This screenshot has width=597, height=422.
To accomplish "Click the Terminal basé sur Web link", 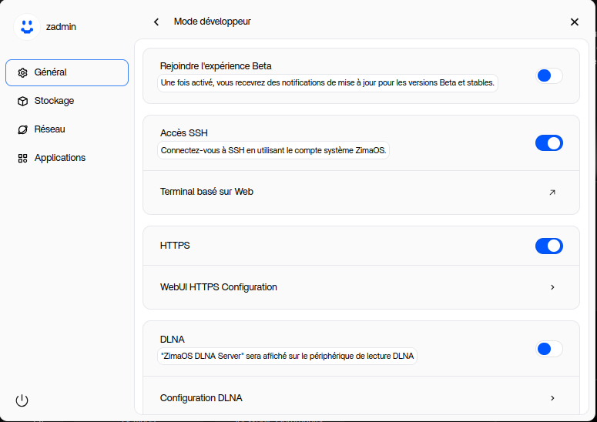I will tap(206, 192).
